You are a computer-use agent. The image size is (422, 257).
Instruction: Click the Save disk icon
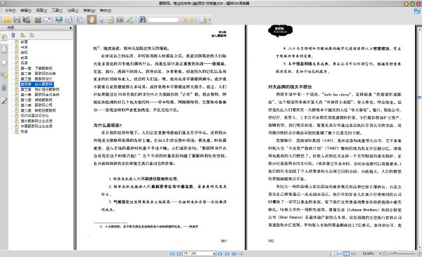click(17, 20)
